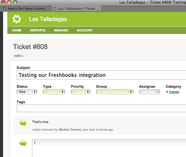The height and width of the screenshot is (157, 186).
Task: Click the (none) category link
Action: [174, 92]
